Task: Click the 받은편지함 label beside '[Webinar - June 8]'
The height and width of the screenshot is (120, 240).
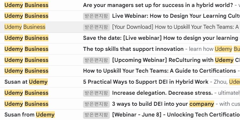Action: point(96,115)
